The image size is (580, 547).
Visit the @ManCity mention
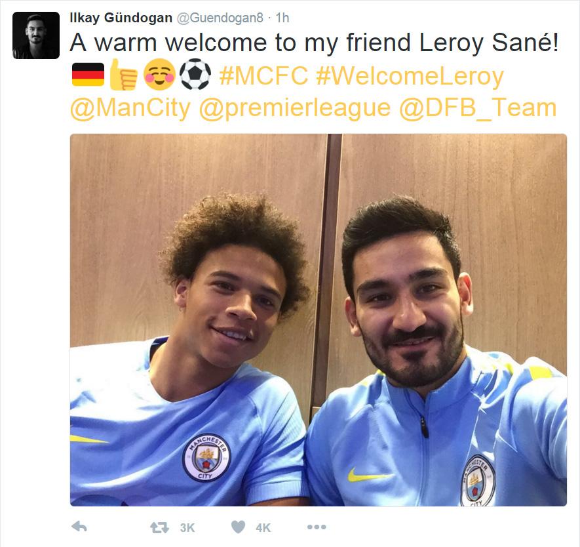tap(130, 109)
